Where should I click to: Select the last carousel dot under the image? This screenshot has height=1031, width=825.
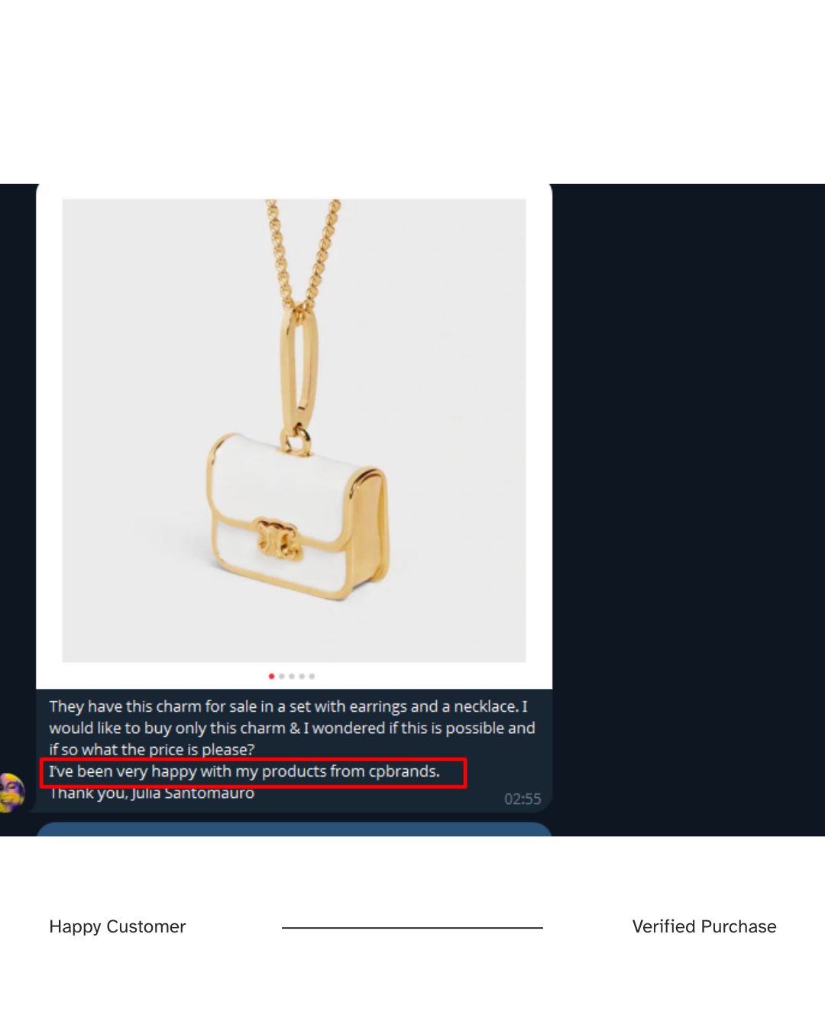tap(312, 676)
